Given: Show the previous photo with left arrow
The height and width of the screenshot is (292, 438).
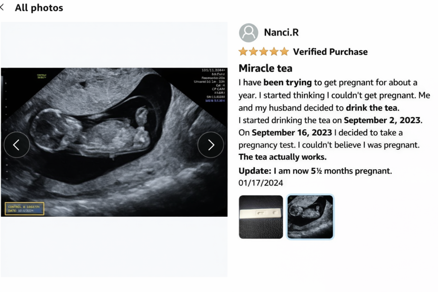Looking at the screenshot, I should (16, 145).
